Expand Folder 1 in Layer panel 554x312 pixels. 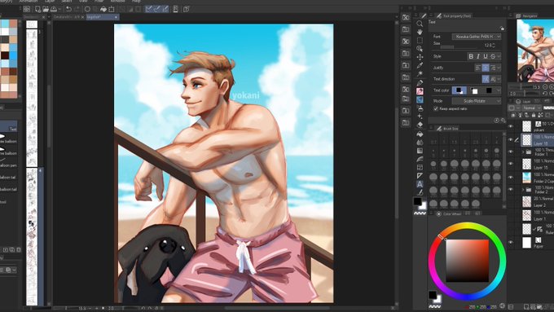(x=523, y=152)
